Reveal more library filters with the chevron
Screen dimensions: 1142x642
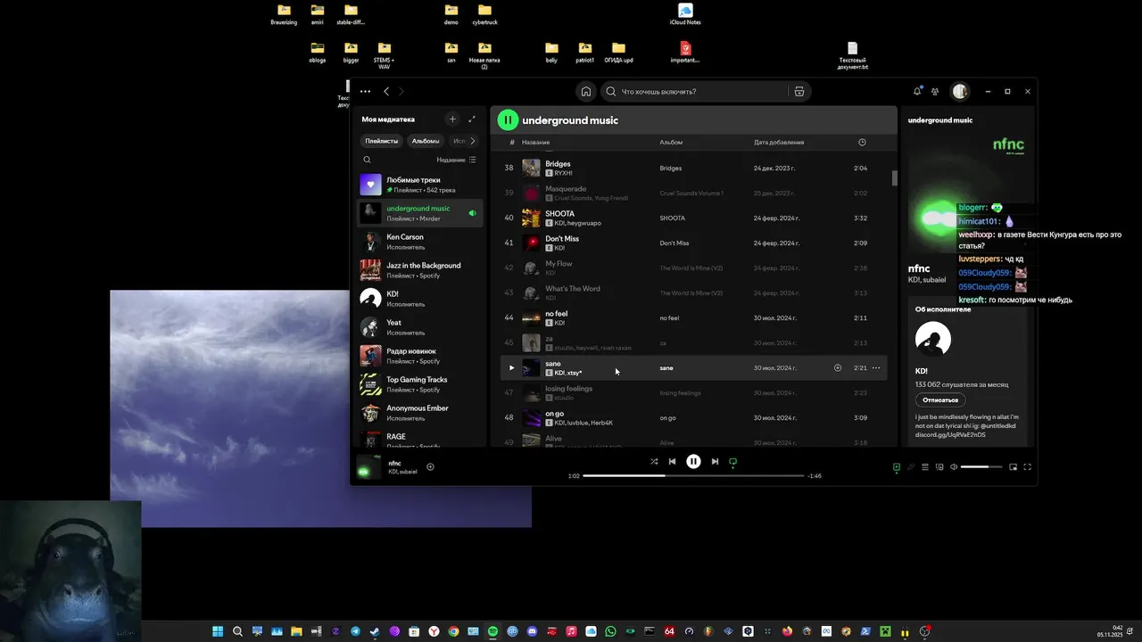(473, 141)
